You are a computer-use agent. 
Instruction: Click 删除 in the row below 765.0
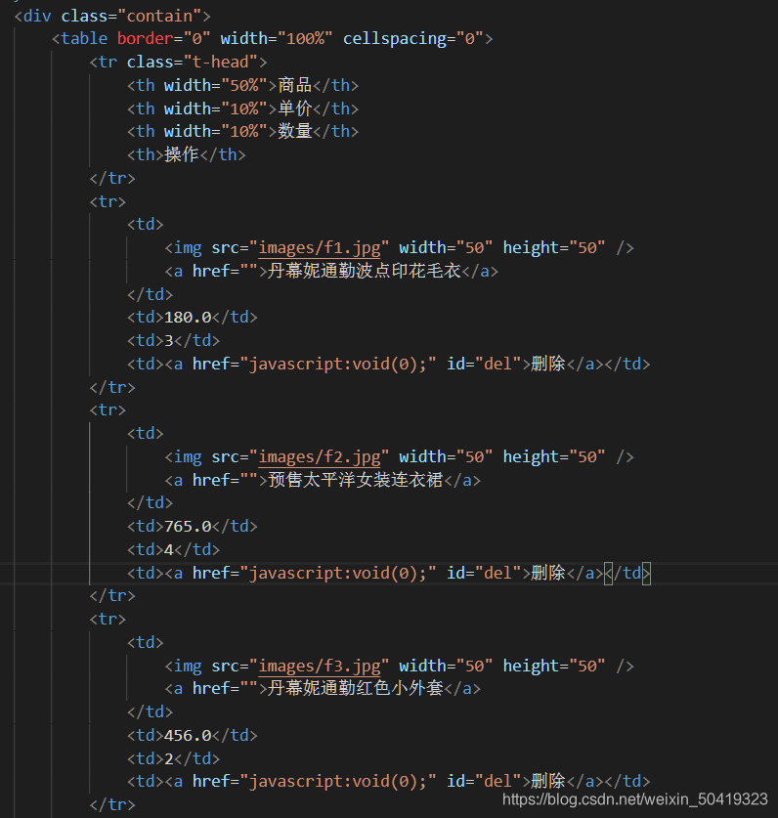548,573
